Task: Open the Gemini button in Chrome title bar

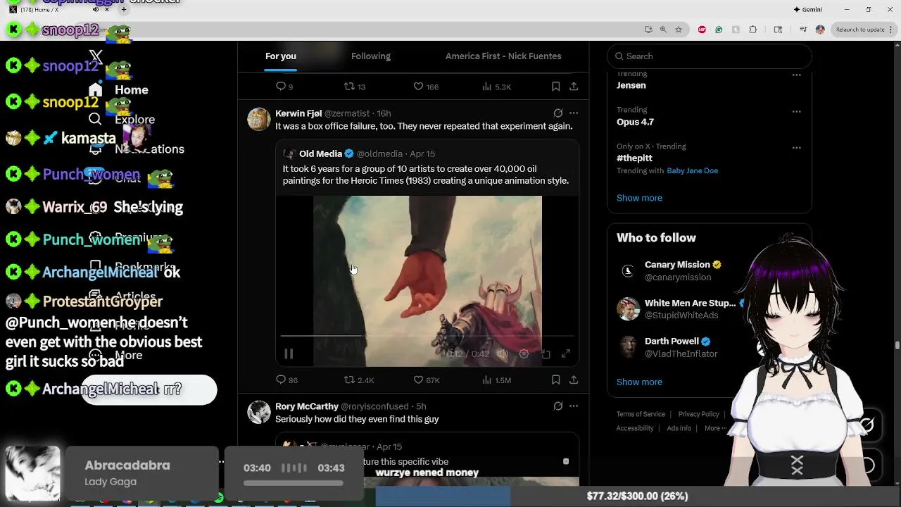Action: [x=807, y=9]
